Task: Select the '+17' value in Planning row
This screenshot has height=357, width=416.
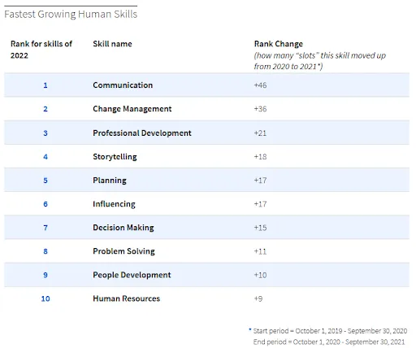Action: 260,181
